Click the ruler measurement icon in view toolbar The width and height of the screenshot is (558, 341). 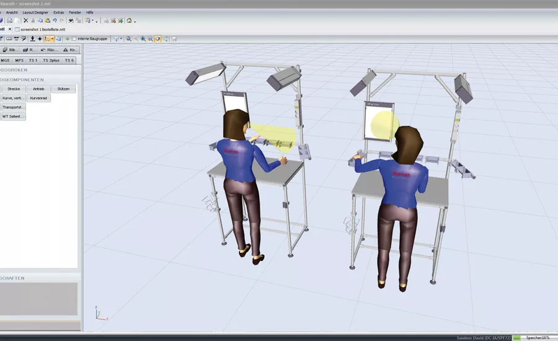(x=9, y=39)
